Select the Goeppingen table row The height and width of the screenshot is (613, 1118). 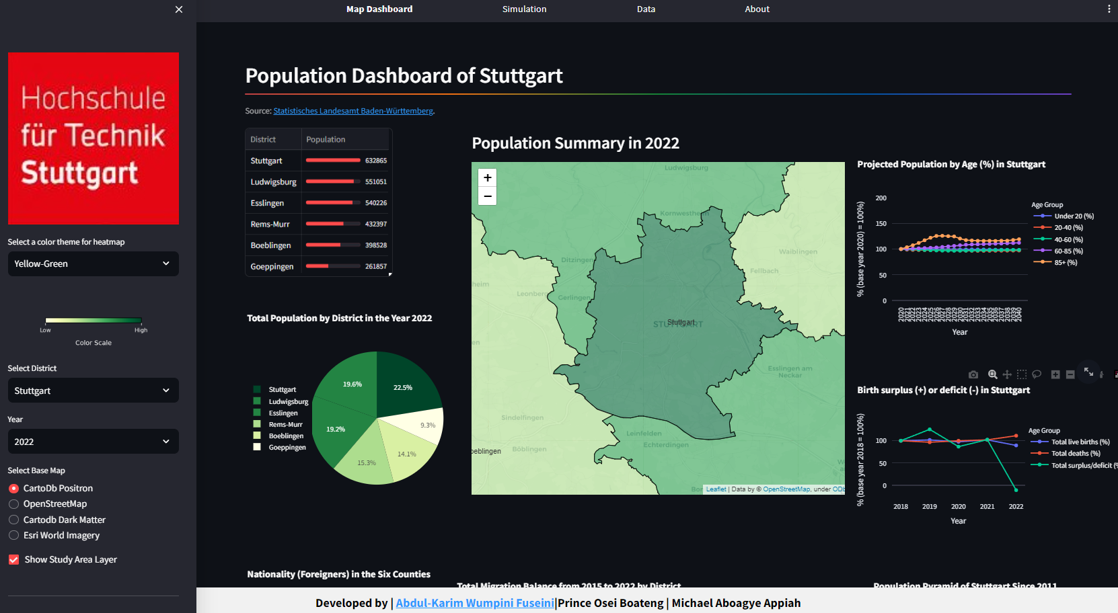(318, 266)
